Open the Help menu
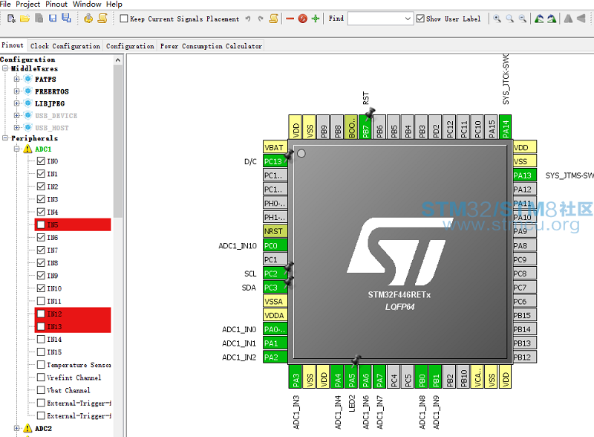 (114, 4)
